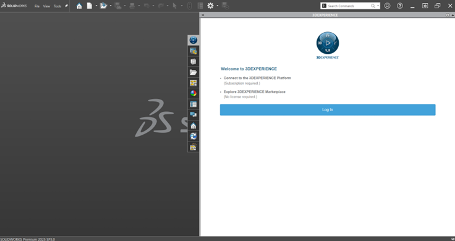This screenshot has height=241, width=455.
Task: Click the SOLIDWORKS logo in the title bar
Action: (x=14, y=6)
